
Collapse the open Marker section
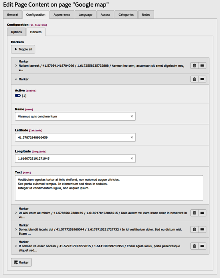16,79
